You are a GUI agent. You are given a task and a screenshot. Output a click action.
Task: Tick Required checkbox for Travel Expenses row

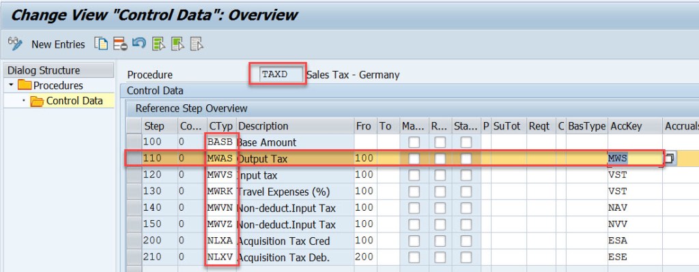(x=440, y=192)
